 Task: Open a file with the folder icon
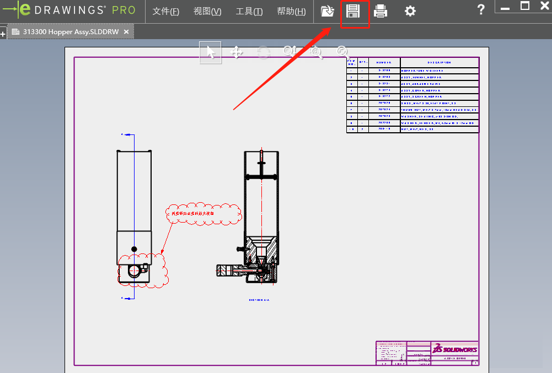pos(328,11)
